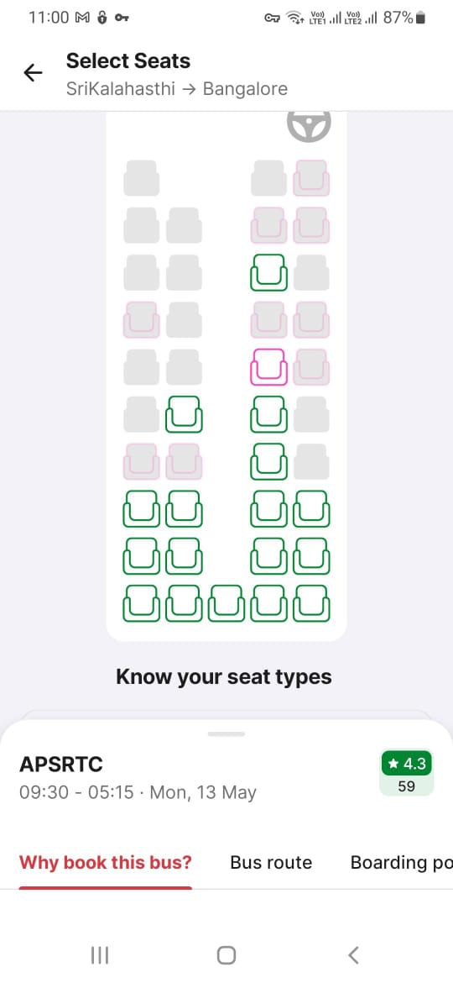Tap the Android home navigation button
The height and width of the screenshot is (983, 453).
pos(226,955)
